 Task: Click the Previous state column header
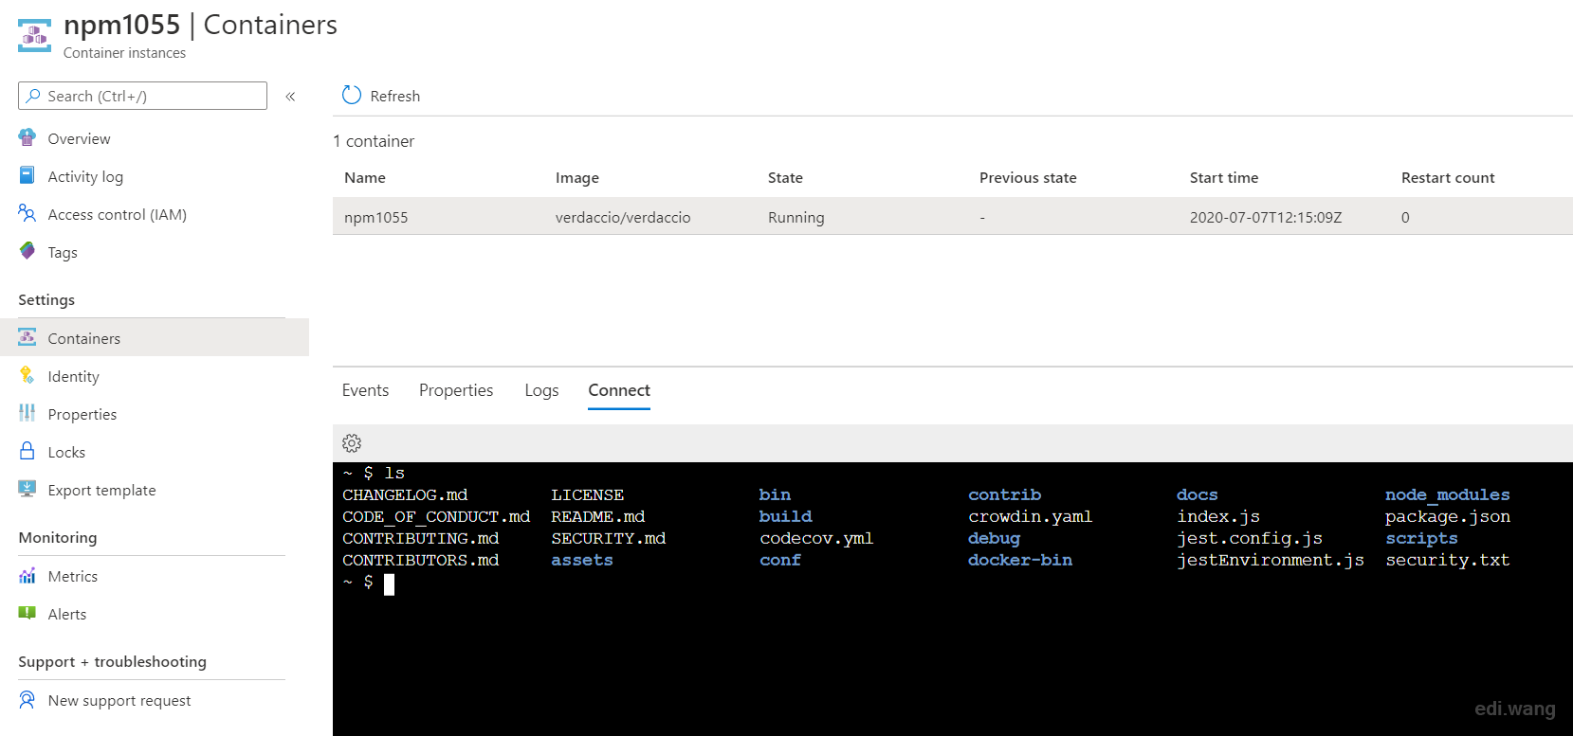tap(1028, 177)
